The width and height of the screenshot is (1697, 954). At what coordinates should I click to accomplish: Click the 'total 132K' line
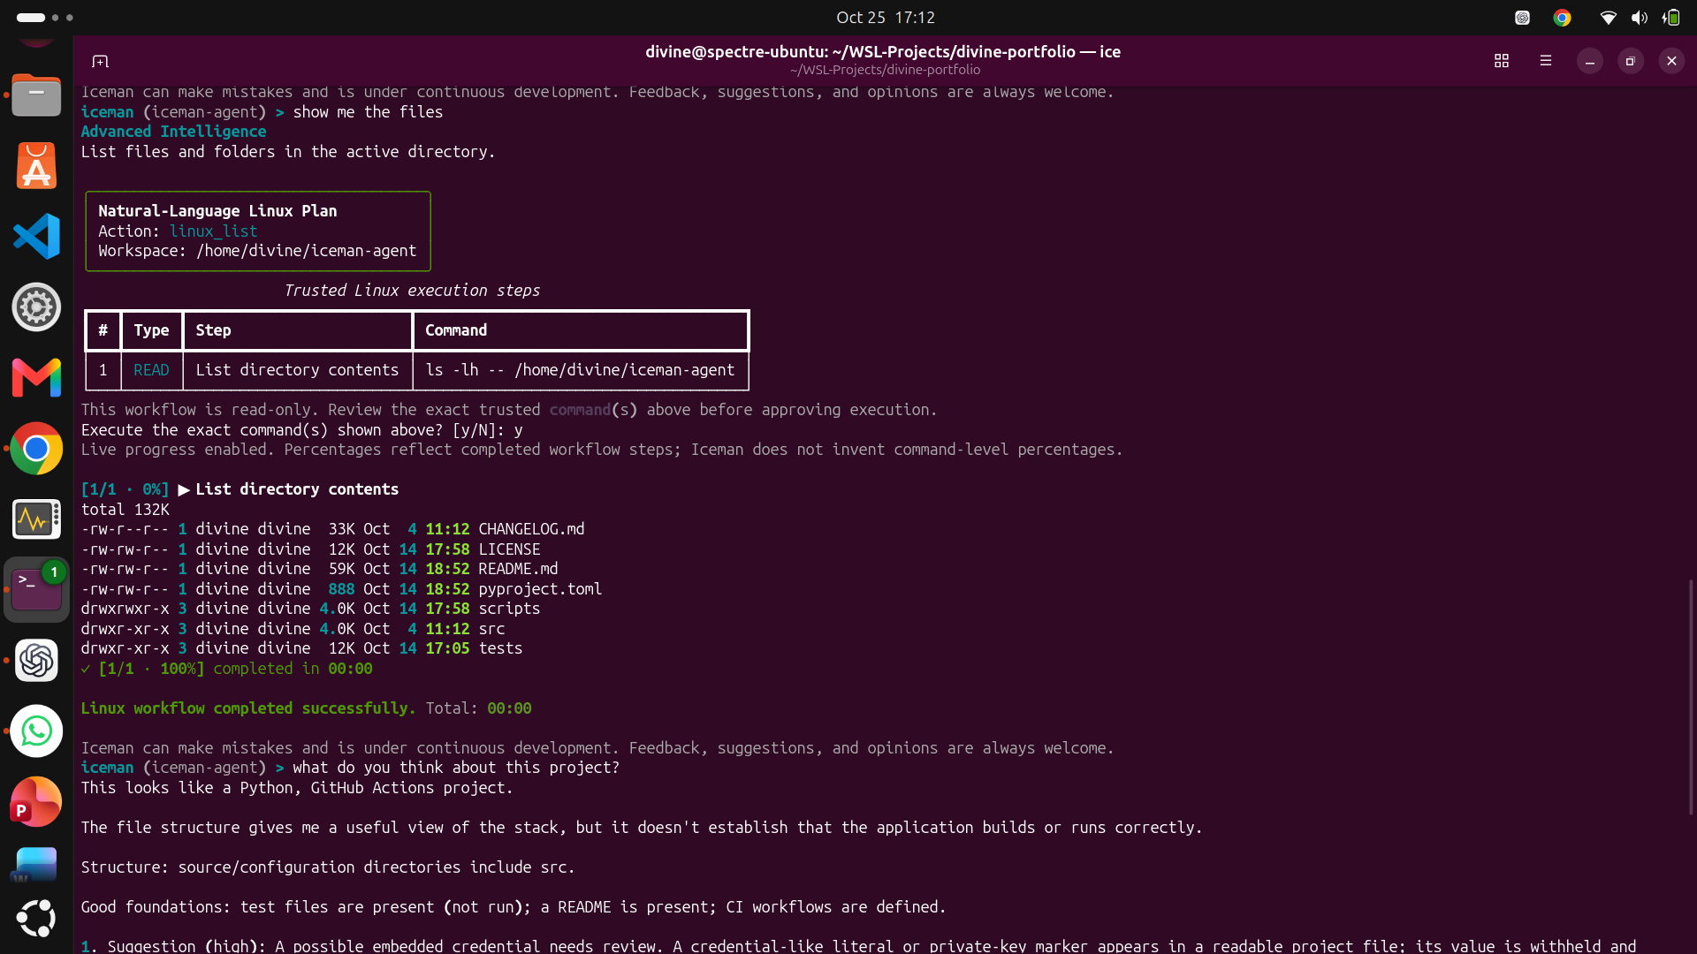pos(125,510)
